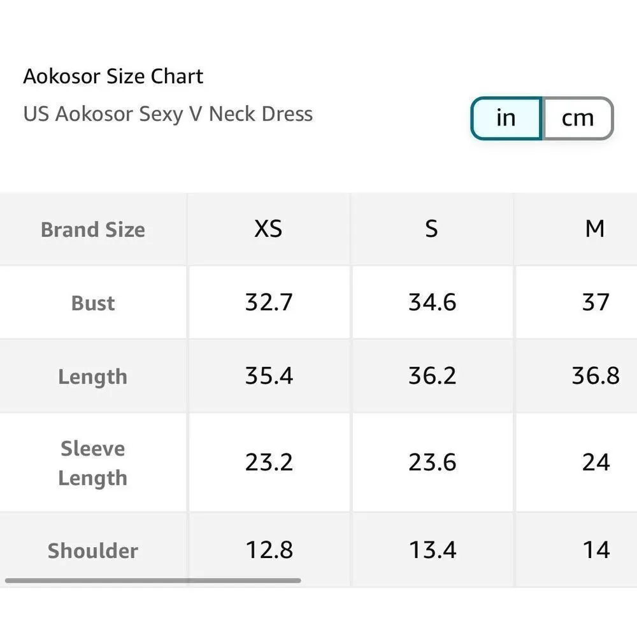Click the M column header
Viewport: 637px width, 637px height.
pos(596,229)
